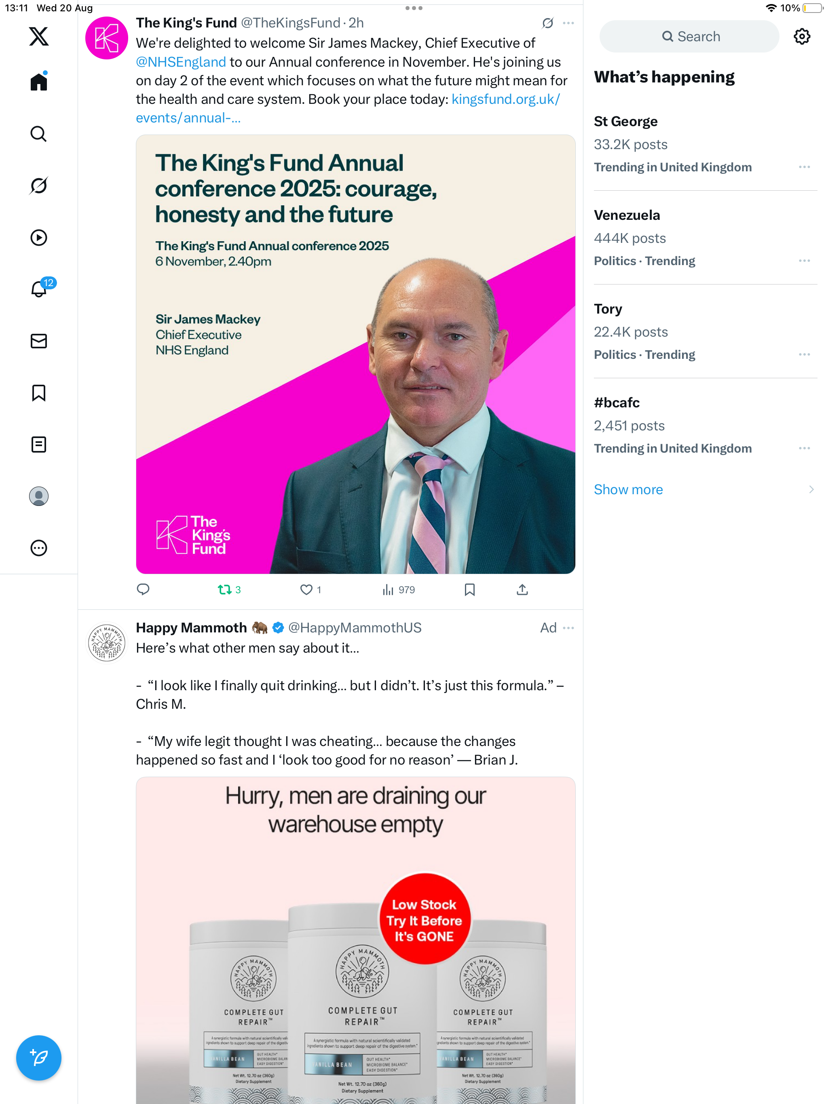Open more options for St George trend
This screenshot has width=828, height=1104.
pyautogui.click(x=804, y=167)
